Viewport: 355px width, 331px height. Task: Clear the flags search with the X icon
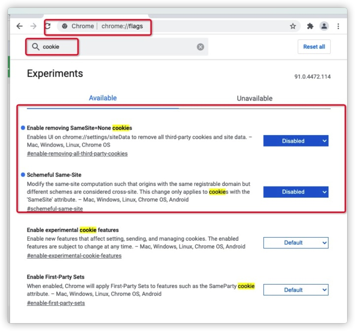point(200,47)
